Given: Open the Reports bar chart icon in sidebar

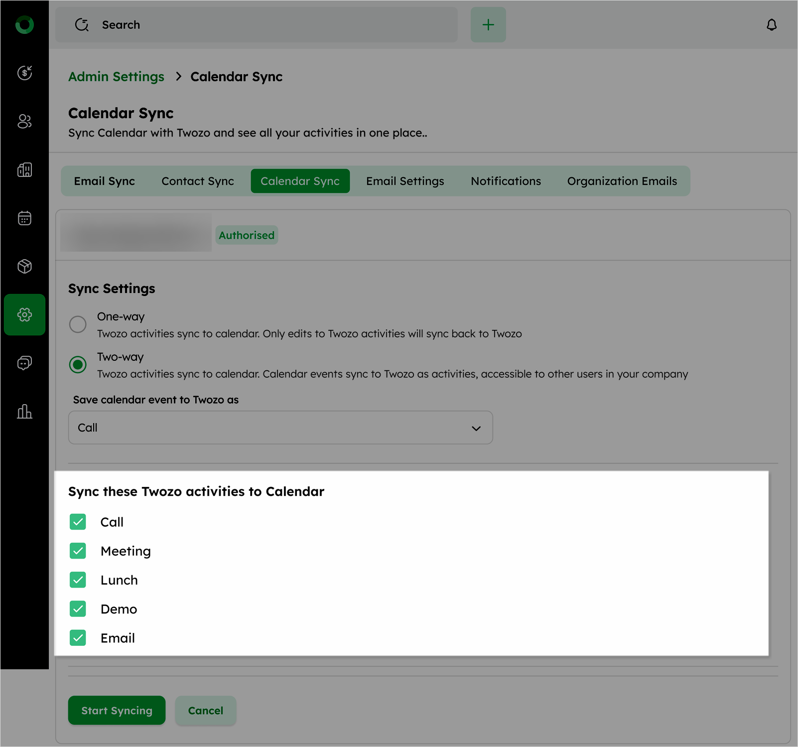Looking at the screenshot, I should (x=24, y=412).
